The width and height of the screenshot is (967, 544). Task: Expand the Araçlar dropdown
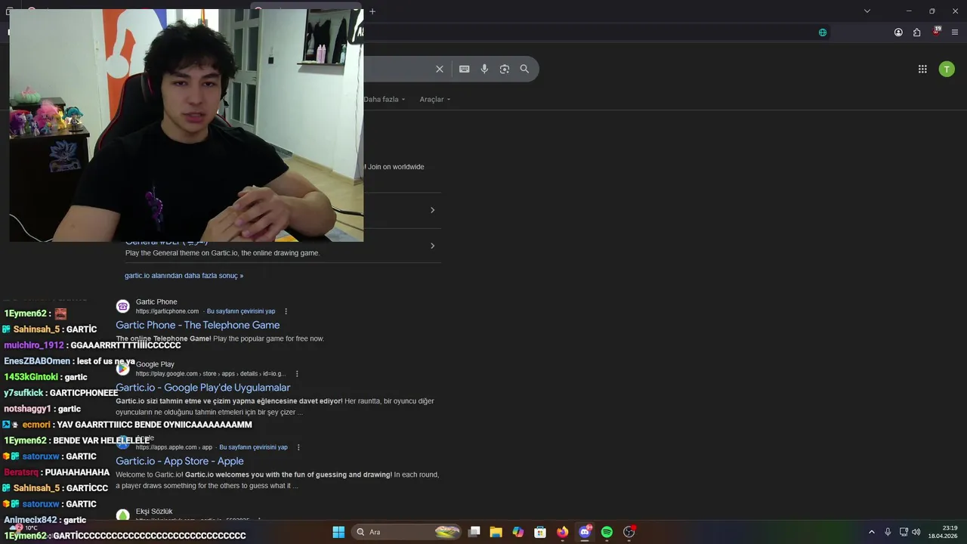(x=435, y=99)
